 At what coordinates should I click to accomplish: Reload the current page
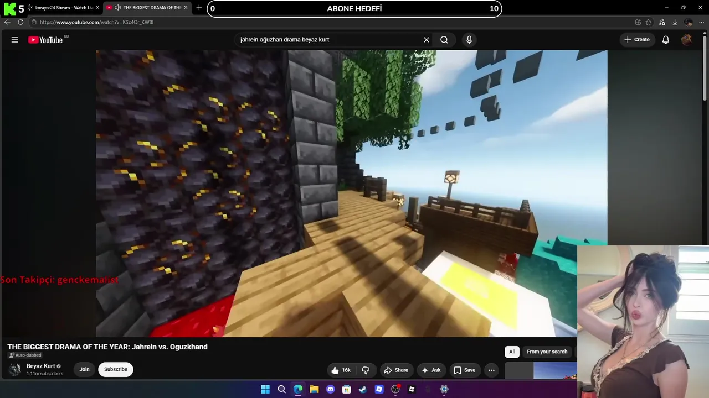20,22
